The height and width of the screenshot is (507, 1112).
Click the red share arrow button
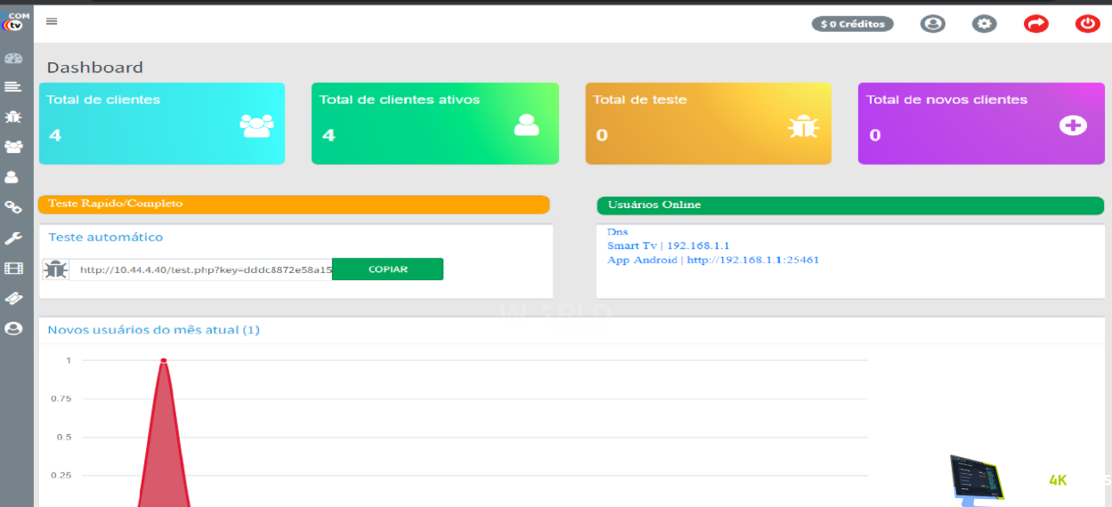point(1036,24)
